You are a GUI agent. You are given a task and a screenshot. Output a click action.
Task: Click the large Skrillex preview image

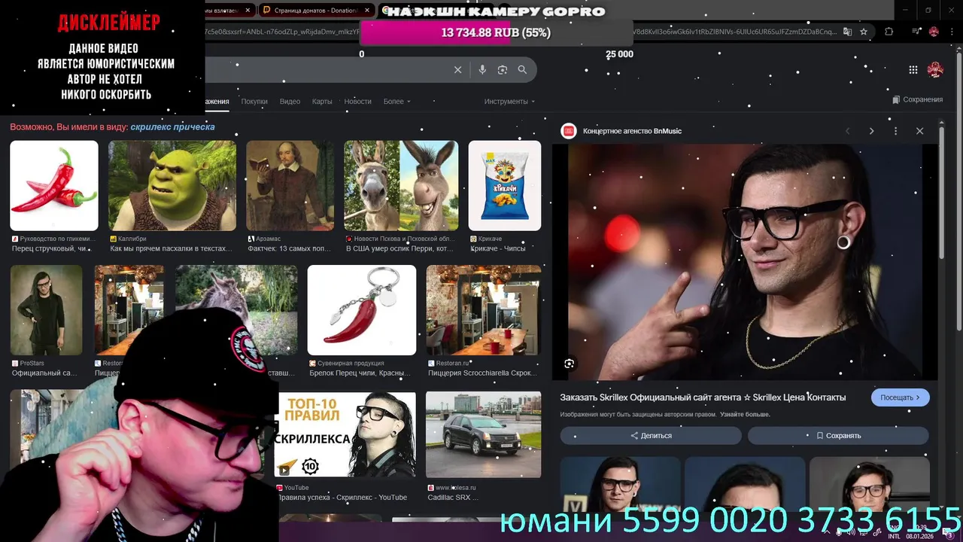[x=745, y=262]
